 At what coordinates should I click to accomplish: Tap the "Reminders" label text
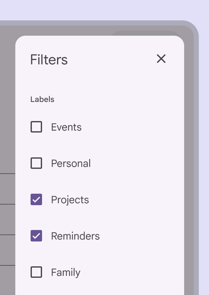click(x=75, y=236)
